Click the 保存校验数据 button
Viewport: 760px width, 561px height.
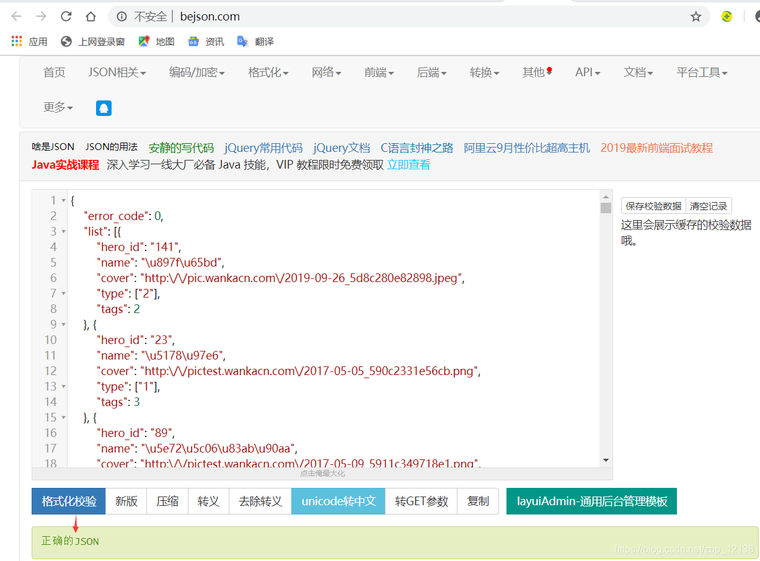(x=653, y=206)
